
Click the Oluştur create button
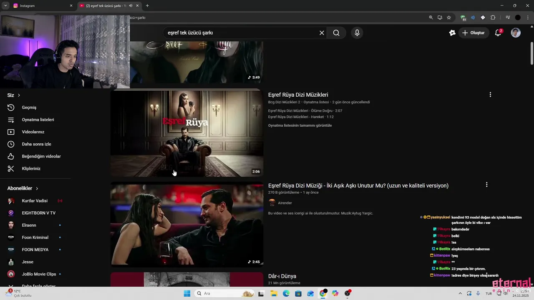click(x=474, y=33)
